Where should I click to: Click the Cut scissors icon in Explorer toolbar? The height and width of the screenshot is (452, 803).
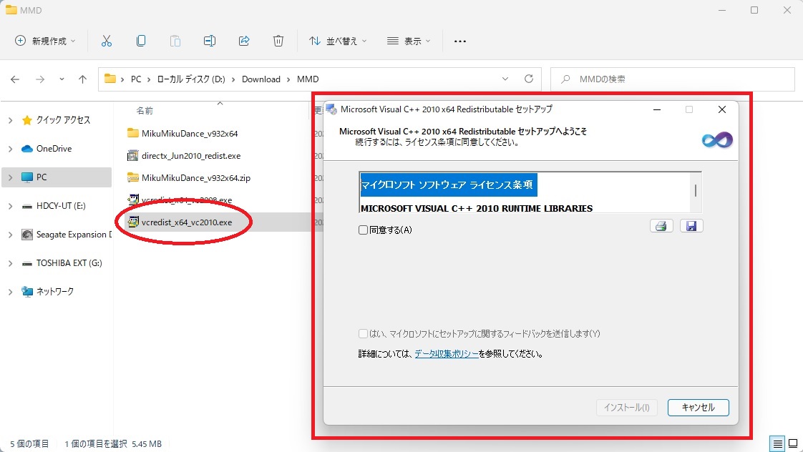[107, 41]
